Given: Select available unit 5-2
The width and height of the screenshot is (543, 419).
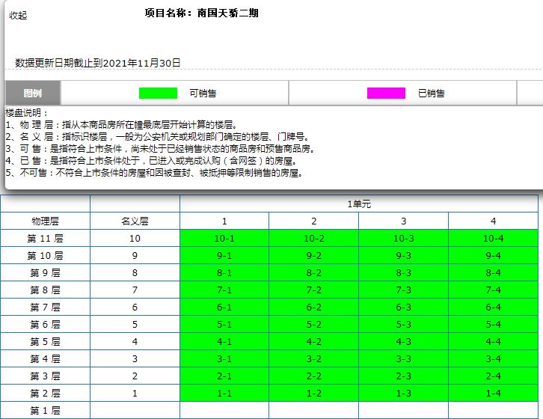Looking at the screenshot, I should [x=313, y=325].
